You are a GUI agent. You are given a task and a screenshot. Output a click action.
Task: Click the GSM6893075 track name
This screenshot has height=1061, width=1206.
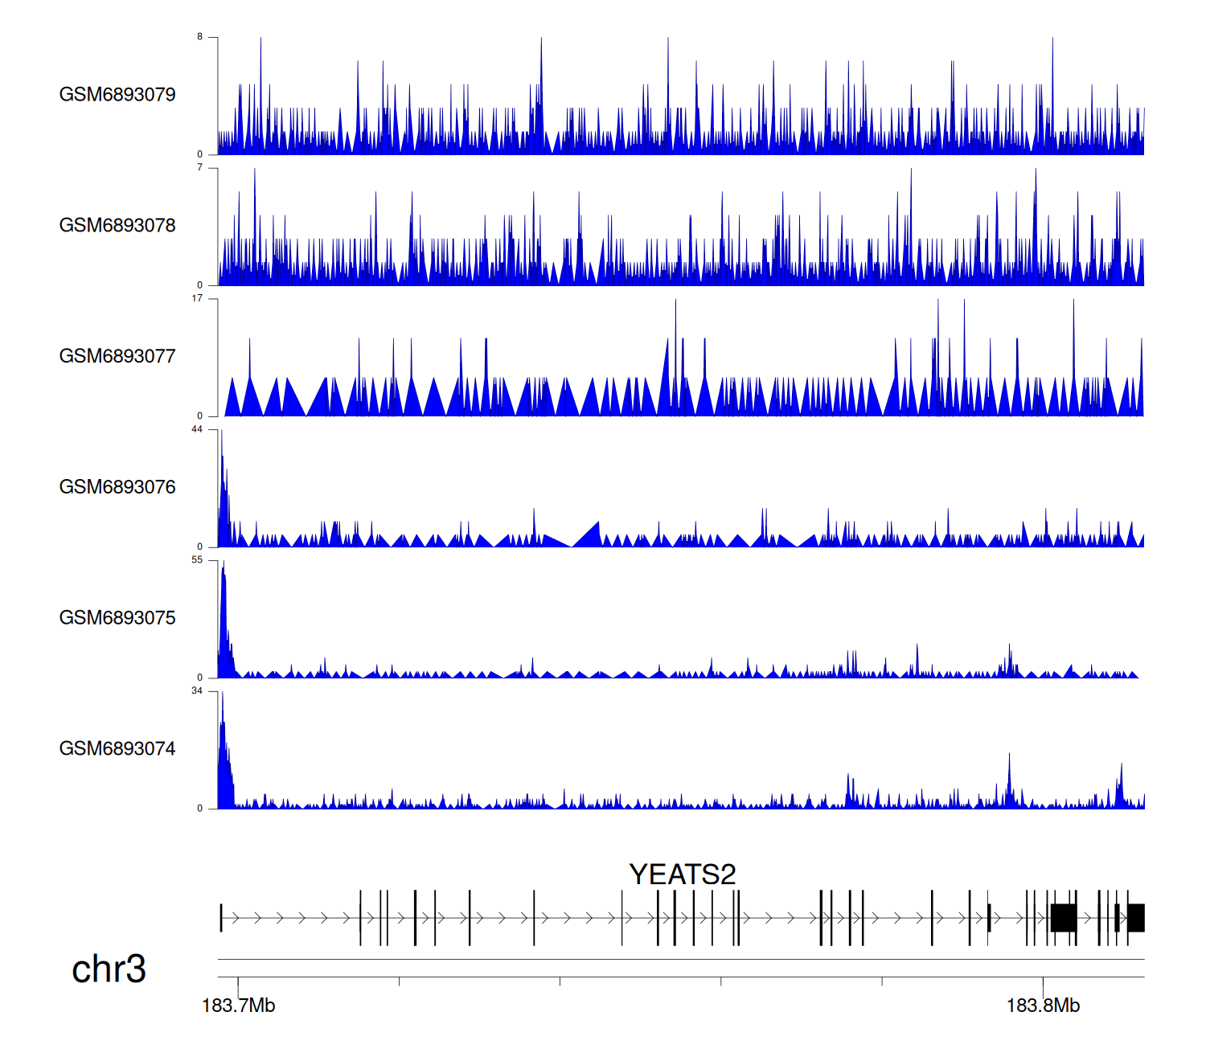click(x=117, y=618)
